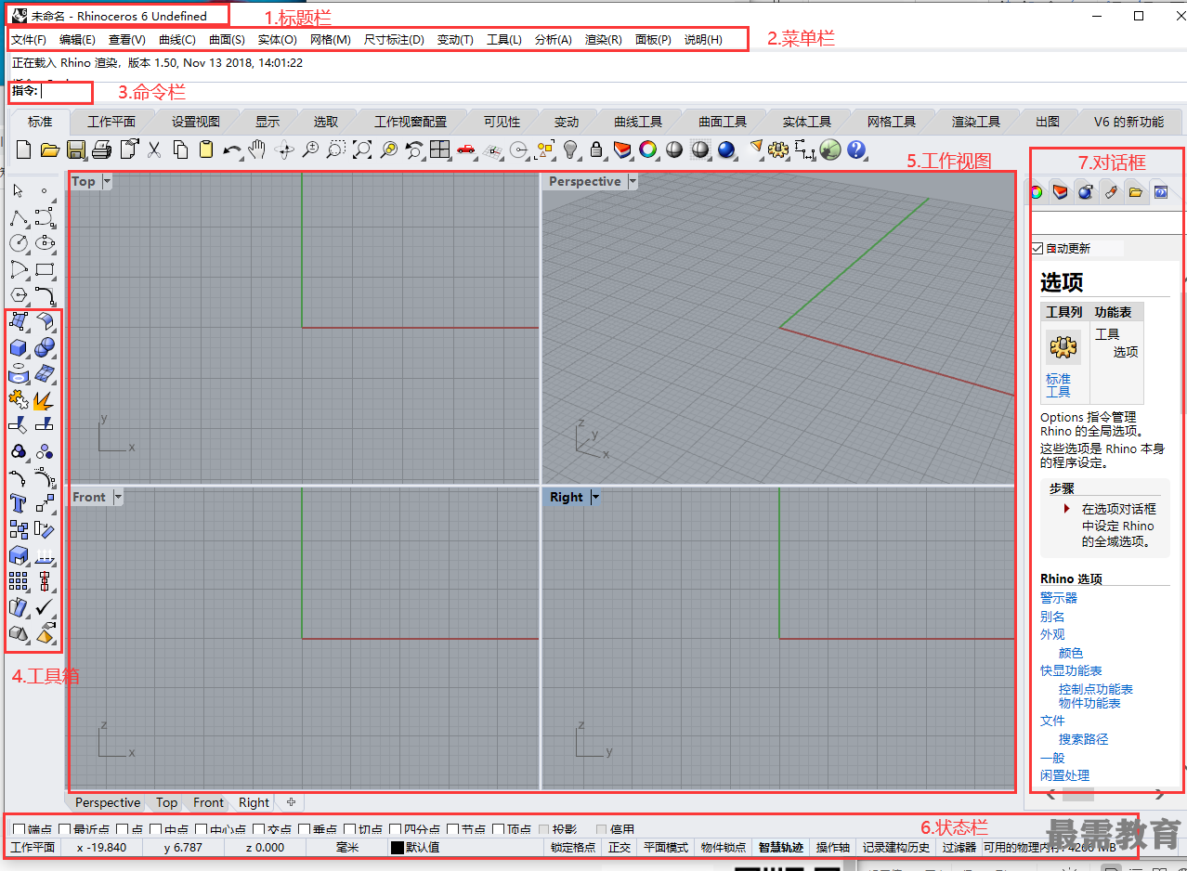Click the Explode burst icon
Screen dimensions: 1187x871
tap(45, 399)
